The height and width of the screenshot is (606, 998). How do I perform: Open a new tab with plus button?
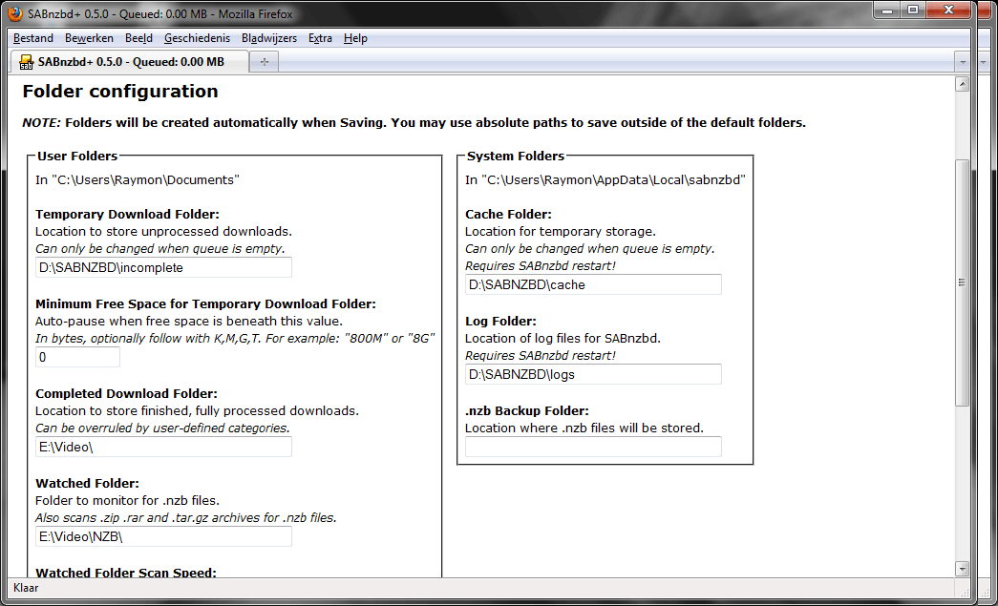point(265,62)
